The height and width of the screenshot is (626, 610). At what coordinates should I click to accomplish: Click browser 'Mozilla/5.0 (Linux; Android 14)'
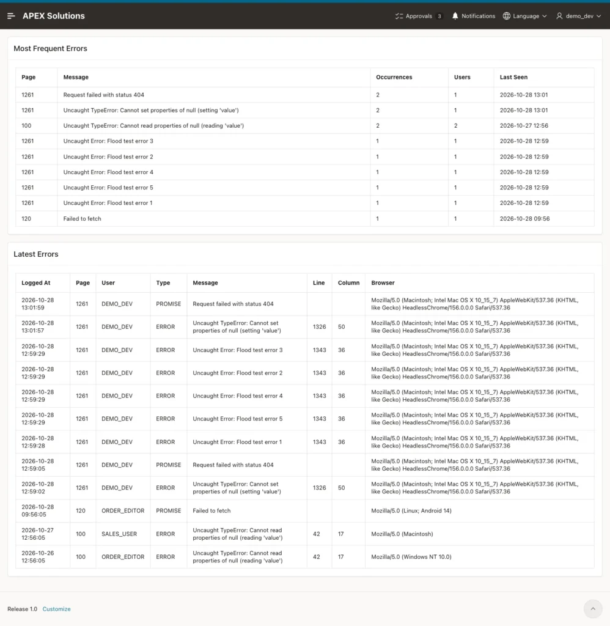[x=411, y=510]
